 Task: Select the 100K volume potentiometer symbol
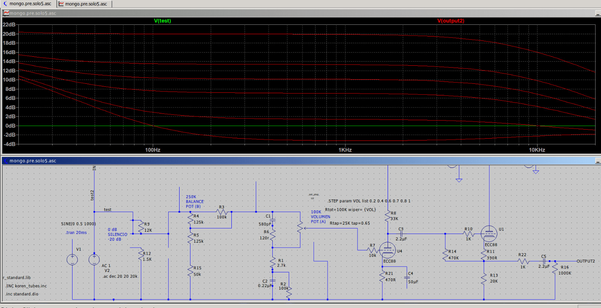click(300, 228)
